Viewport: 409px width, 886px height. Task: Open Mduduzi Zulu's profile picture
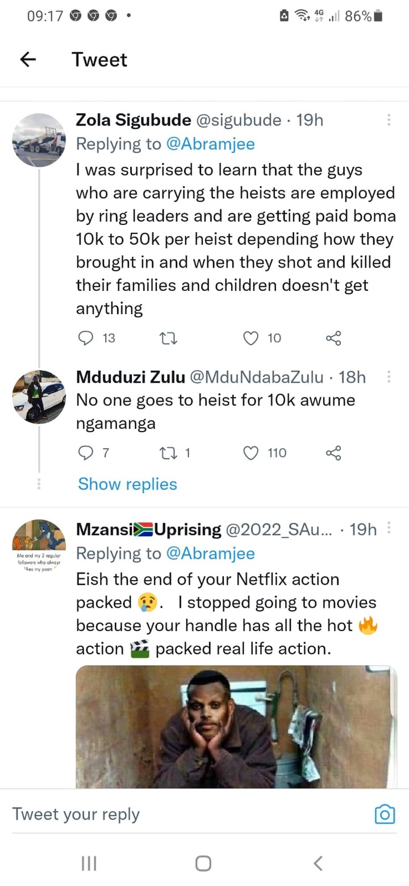coord(39,397)
